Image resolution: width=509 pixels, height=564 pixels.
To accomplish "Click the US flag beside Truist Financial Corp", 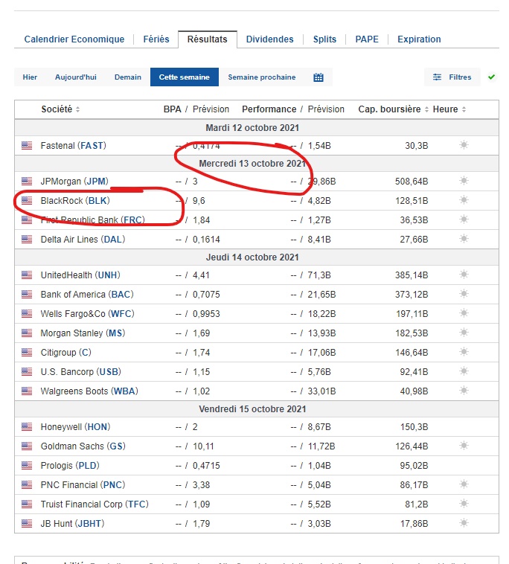I will tap(27, 504).
